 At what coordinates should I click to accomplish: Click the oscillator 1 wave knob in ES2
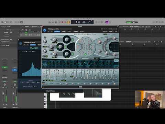67,40
